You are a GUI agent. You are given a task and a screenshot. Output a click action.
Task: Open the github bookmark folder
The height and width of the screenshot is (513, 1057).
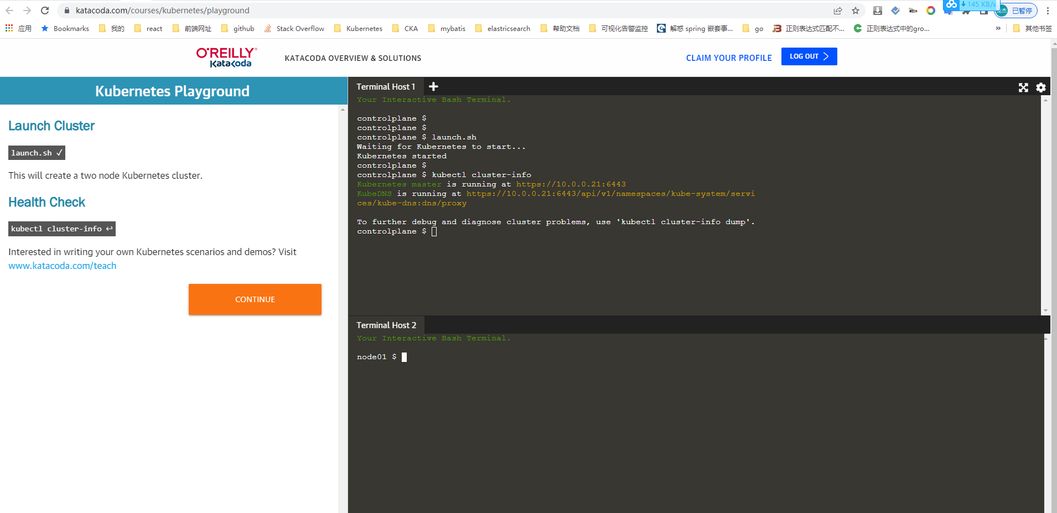coord(237,28)
